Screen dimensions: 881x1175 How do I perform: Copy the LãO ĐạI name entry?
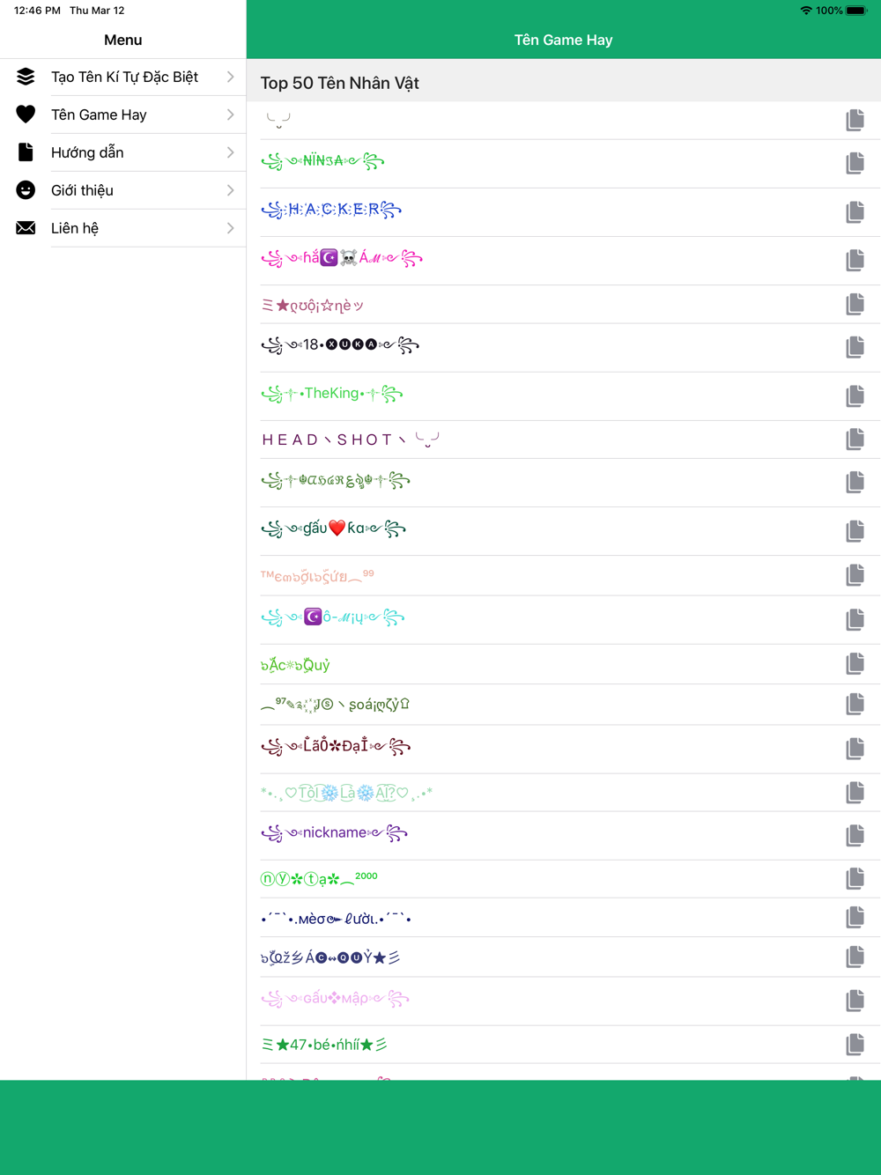coord(855,749)
